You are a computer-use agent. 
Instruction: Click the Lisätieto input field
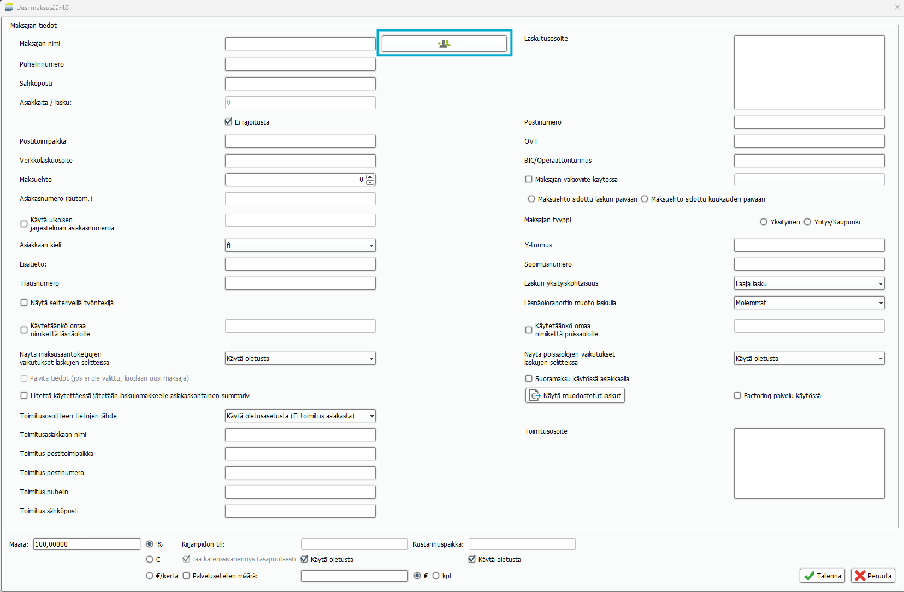point(300,264)
